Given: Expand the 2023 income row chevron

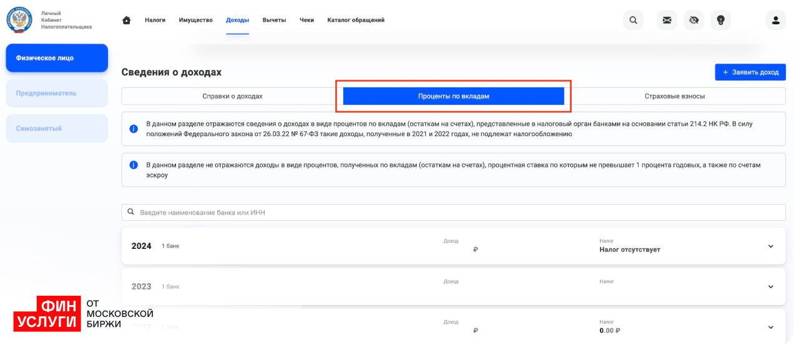Looking at the screenshot, I should tap(770, 286).
